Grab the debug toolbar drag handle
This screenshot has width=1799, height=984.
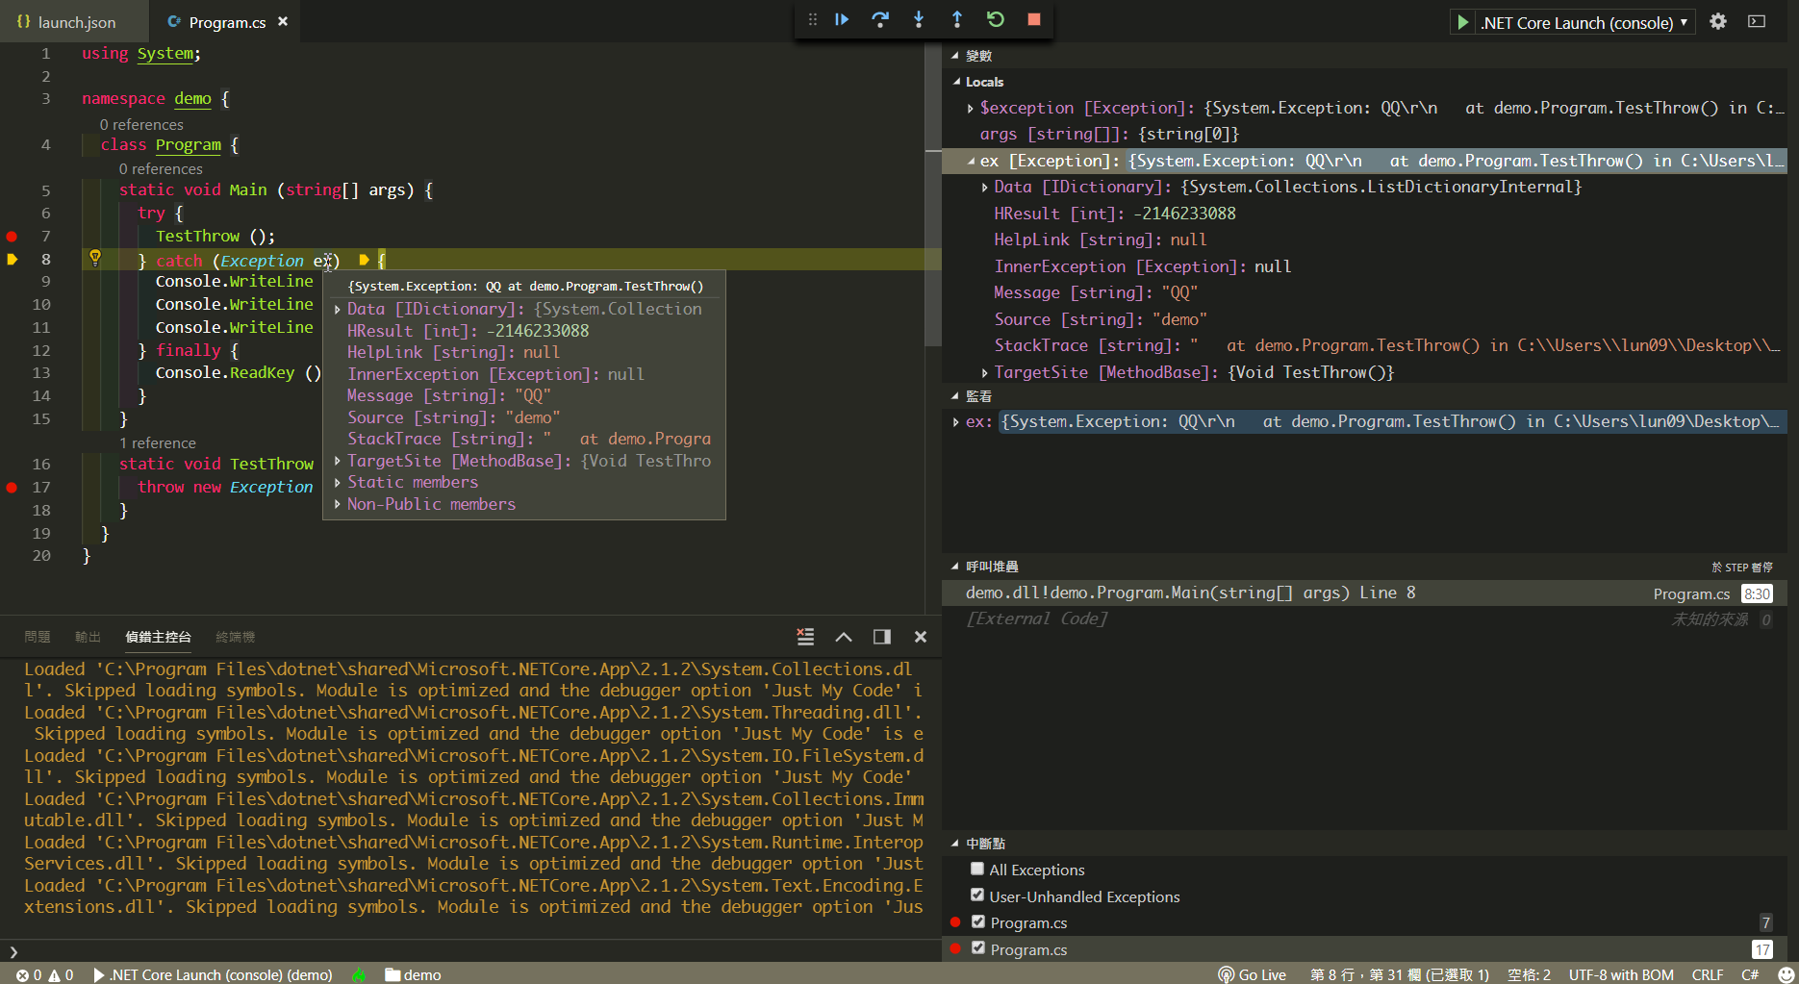(813, 19)
